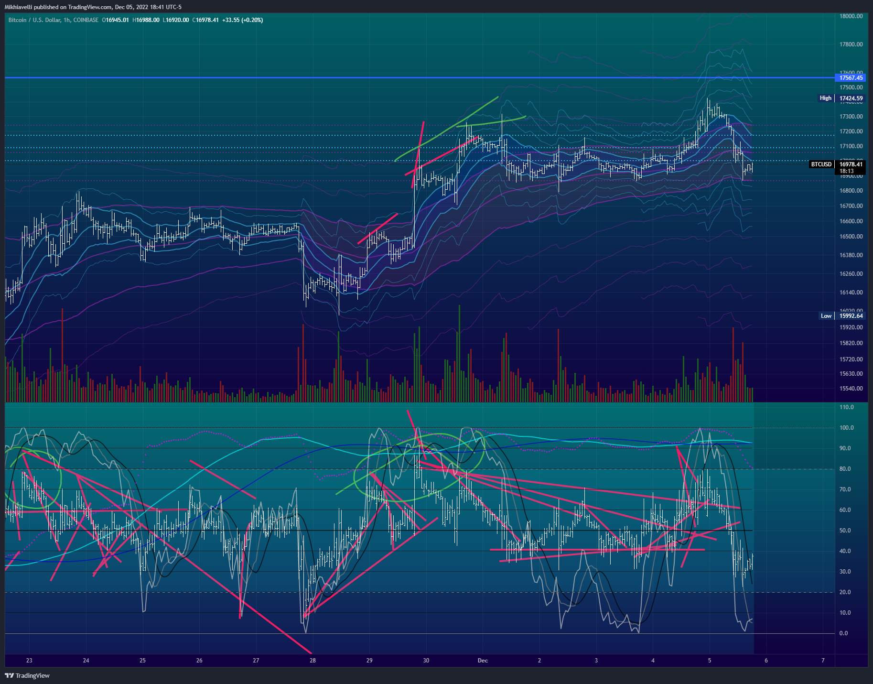Image resolution: width=873 pixels, height=684 pixels.
Task: Click date label 26 on time axis
Action: (199, 661)
